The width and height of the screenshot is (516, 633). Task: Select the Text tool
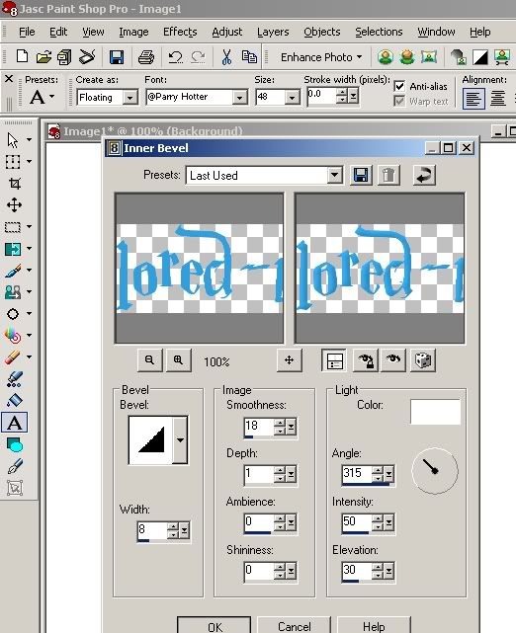15,423
